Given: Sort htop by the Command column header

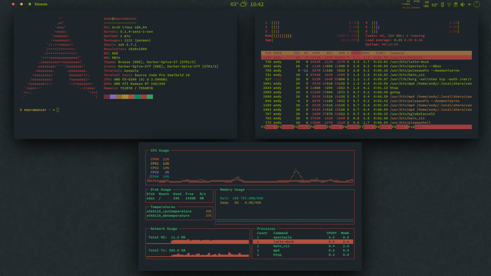Looking at the screenshot, I should point(397,53).
